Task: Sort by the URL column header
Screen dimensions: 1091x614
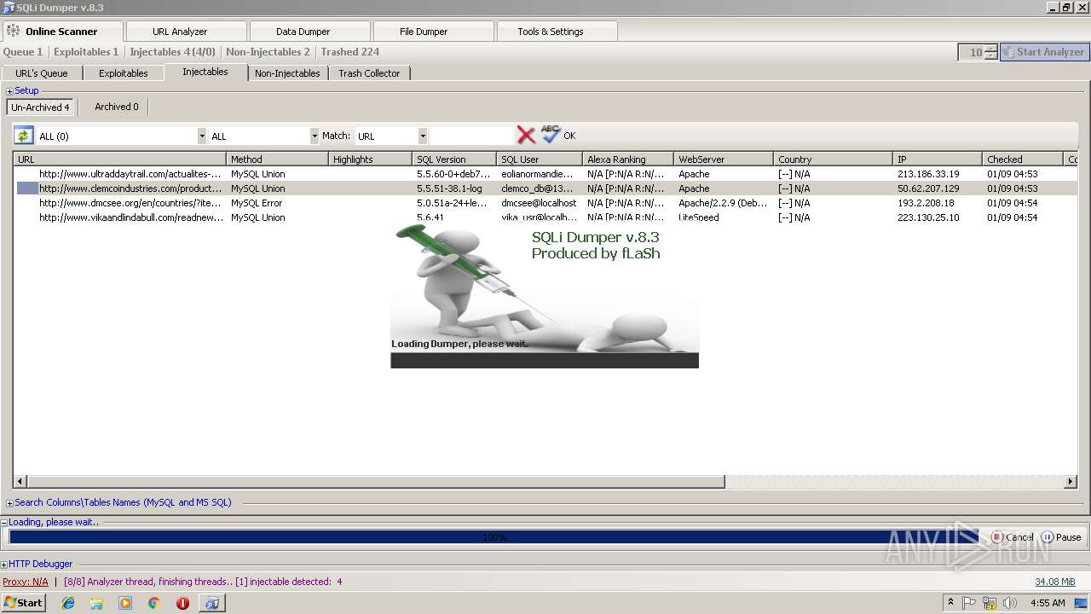Action: pos(119,159)
